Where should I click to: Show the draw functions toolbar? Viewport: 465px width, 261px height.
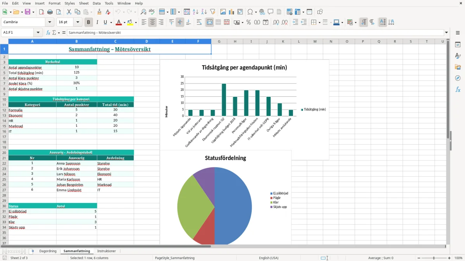coord(320,12)
